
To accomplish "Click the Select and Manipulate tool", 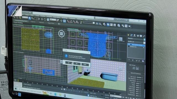I will pyautogui.click(x=61, y=21).
